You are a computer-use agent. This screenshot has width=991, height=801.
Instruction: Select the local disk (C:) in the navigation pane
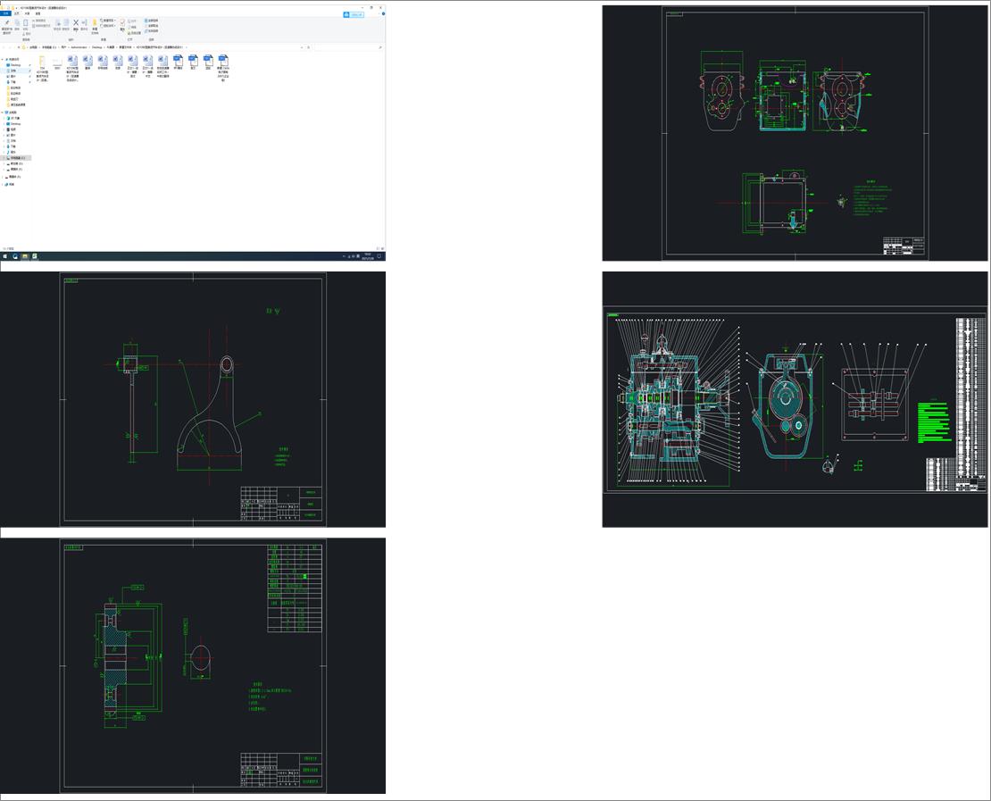[x=17, y=158]
